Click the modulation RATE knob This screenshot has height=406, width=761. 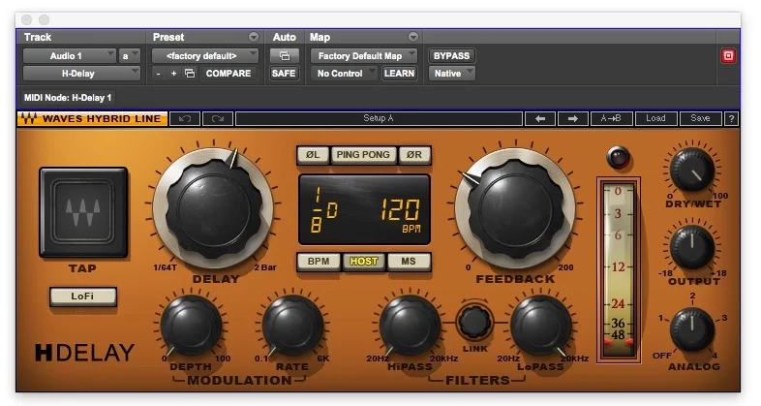coord(292,326)
